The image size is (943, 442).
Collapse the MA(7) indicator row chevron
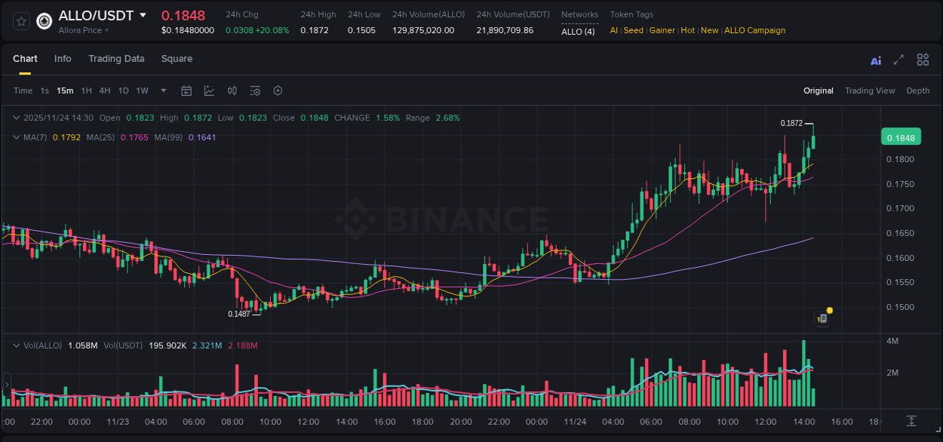[16, 137]
